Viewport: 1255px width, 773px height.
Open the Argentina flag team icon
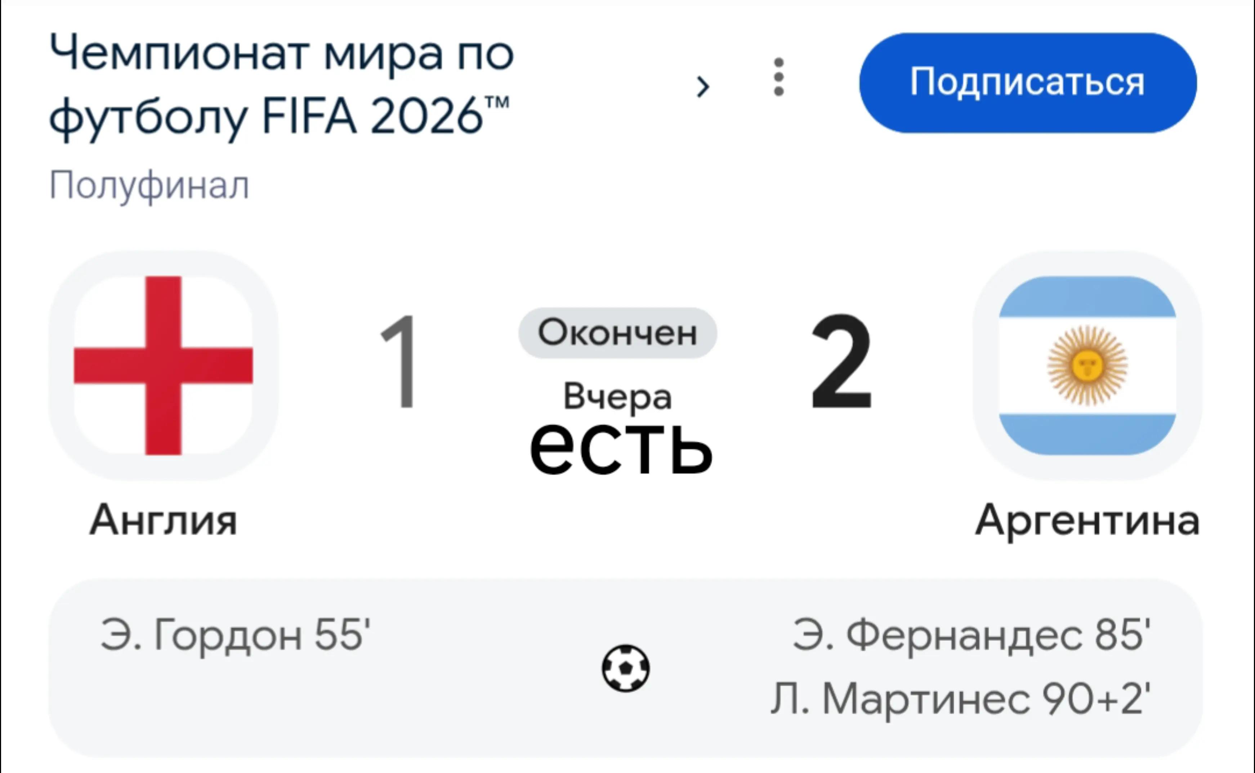(1087, 366)
